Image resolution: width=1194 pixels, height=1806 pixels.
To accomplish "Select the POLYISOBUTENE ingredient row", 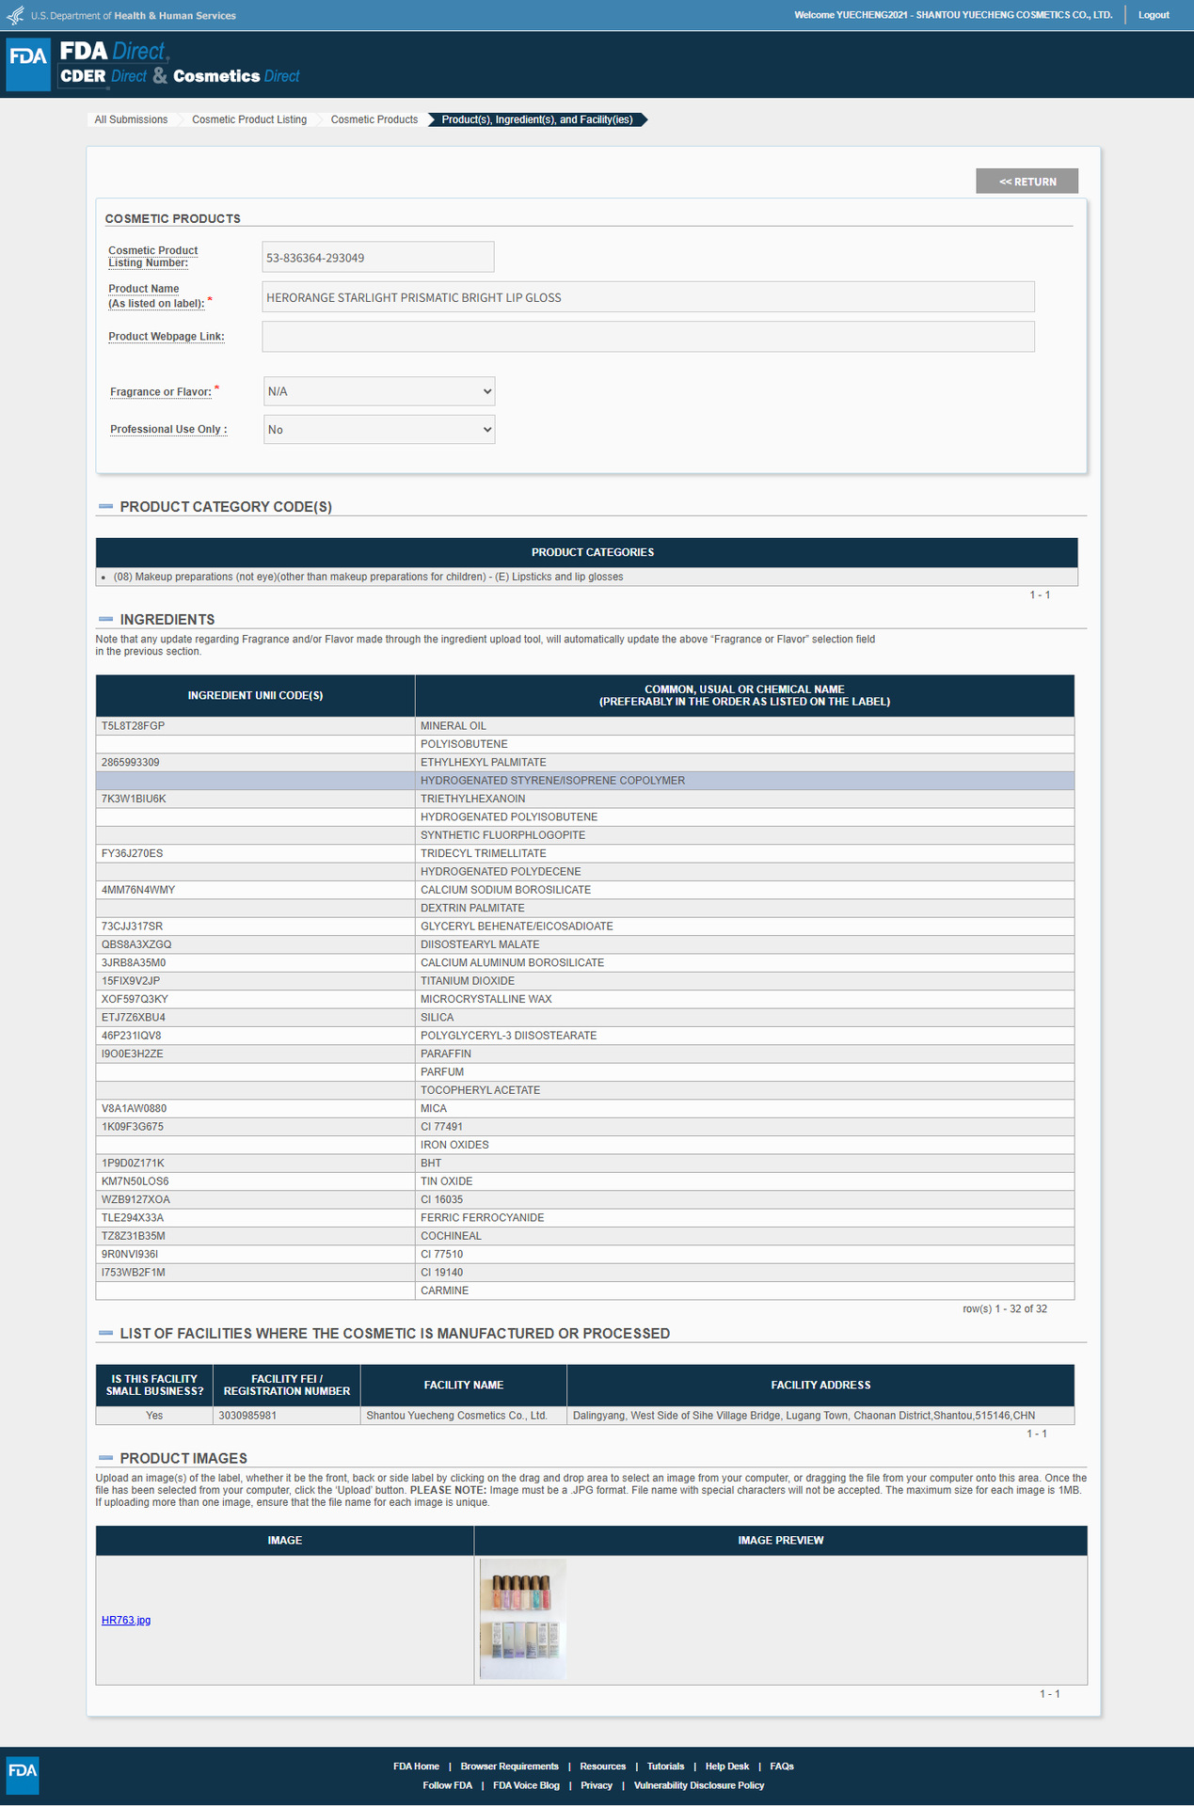I will (584, 744).
